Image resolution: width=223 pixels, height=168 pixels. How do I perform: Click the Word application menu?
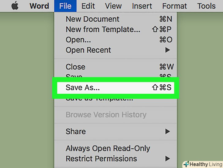pos(39,6)
